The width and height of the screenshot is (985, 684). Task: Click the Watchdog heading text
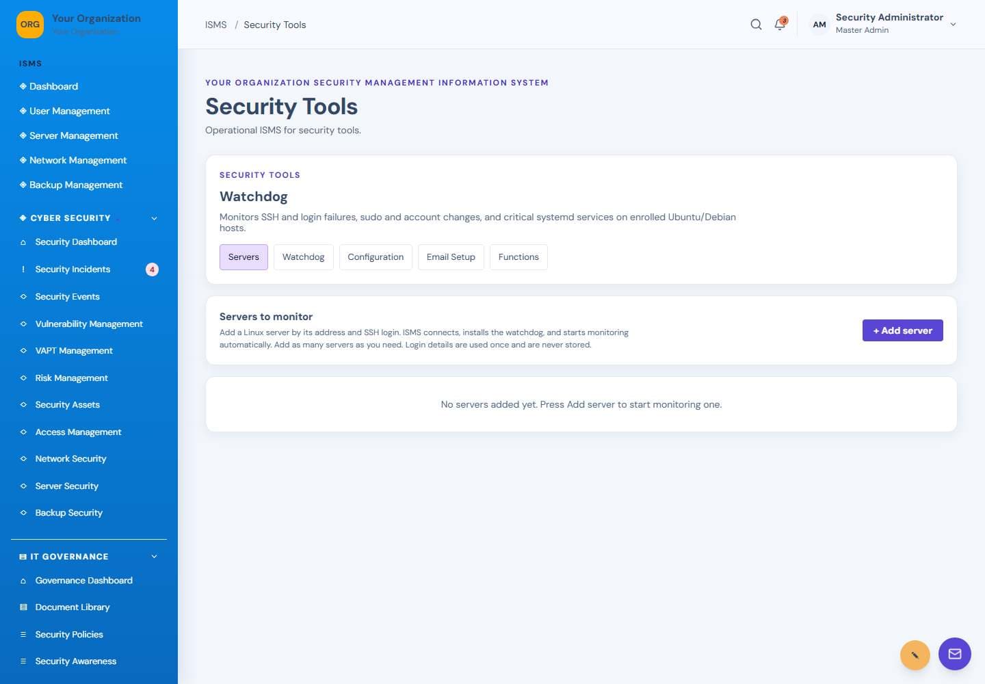click(254, 196)
